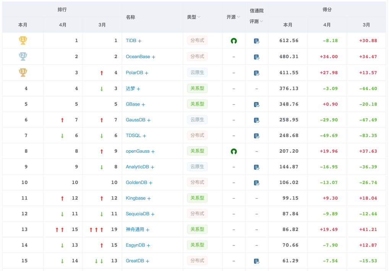Open the SequoiaDB database link
This screenshot has width=389, height=271.
[x=138, y=214]
